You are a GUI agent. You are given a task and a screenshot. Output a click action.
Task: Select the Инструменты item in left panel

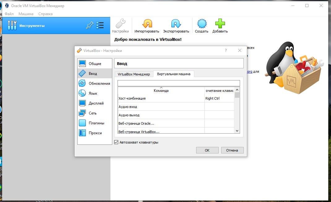click(x=56, y=26)
